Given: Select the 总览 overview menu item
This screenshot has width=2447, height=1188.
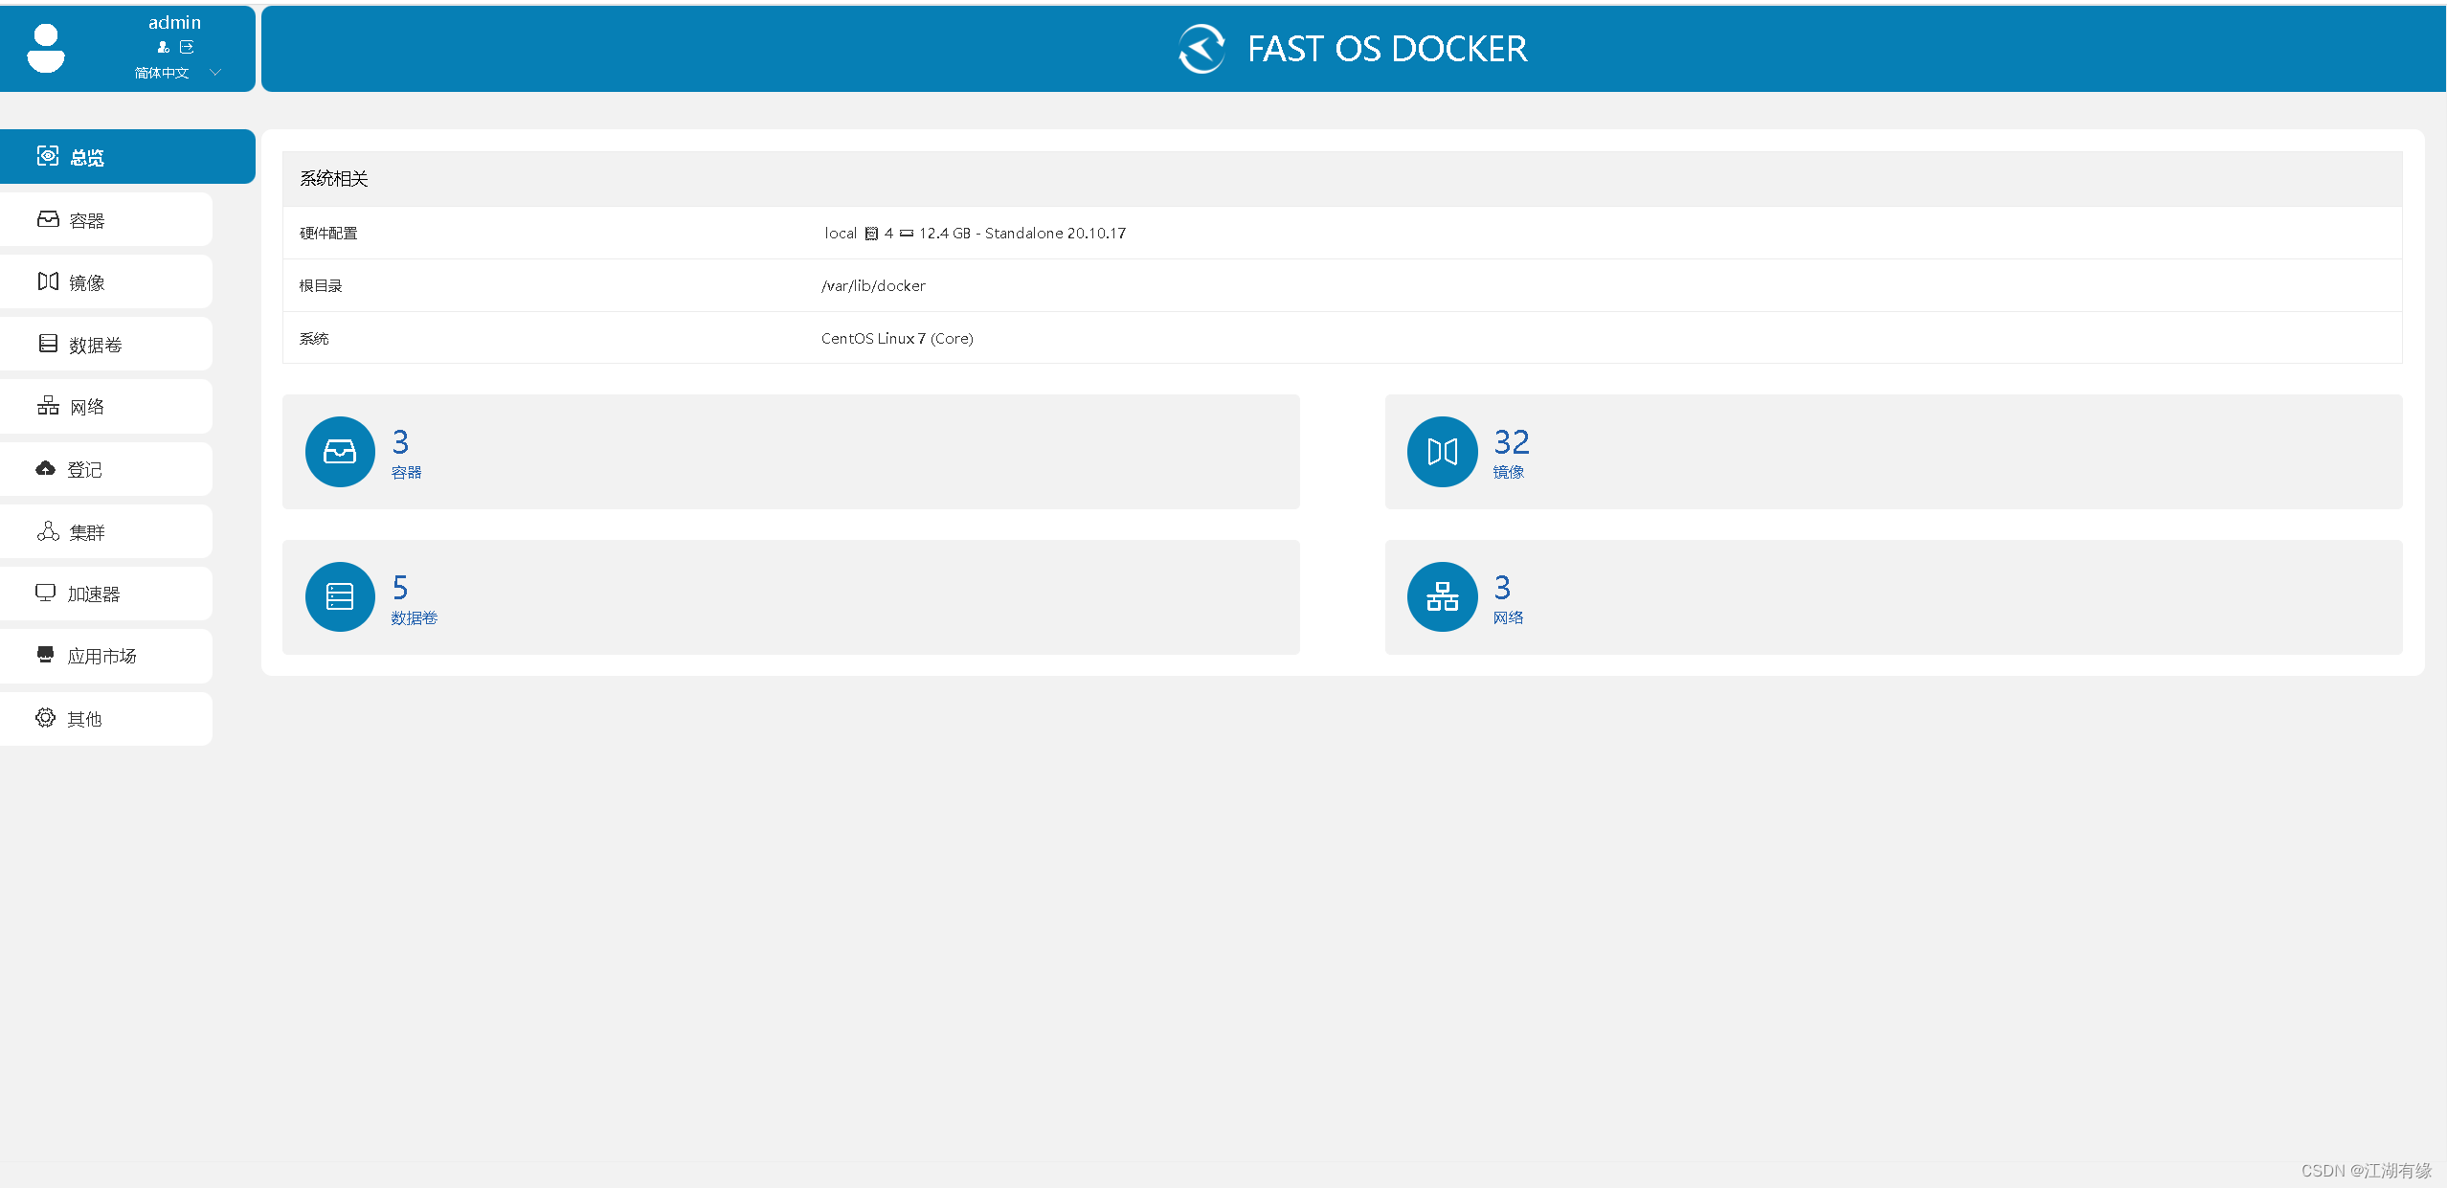Looking at the screenshot, I should coord(127,156).
